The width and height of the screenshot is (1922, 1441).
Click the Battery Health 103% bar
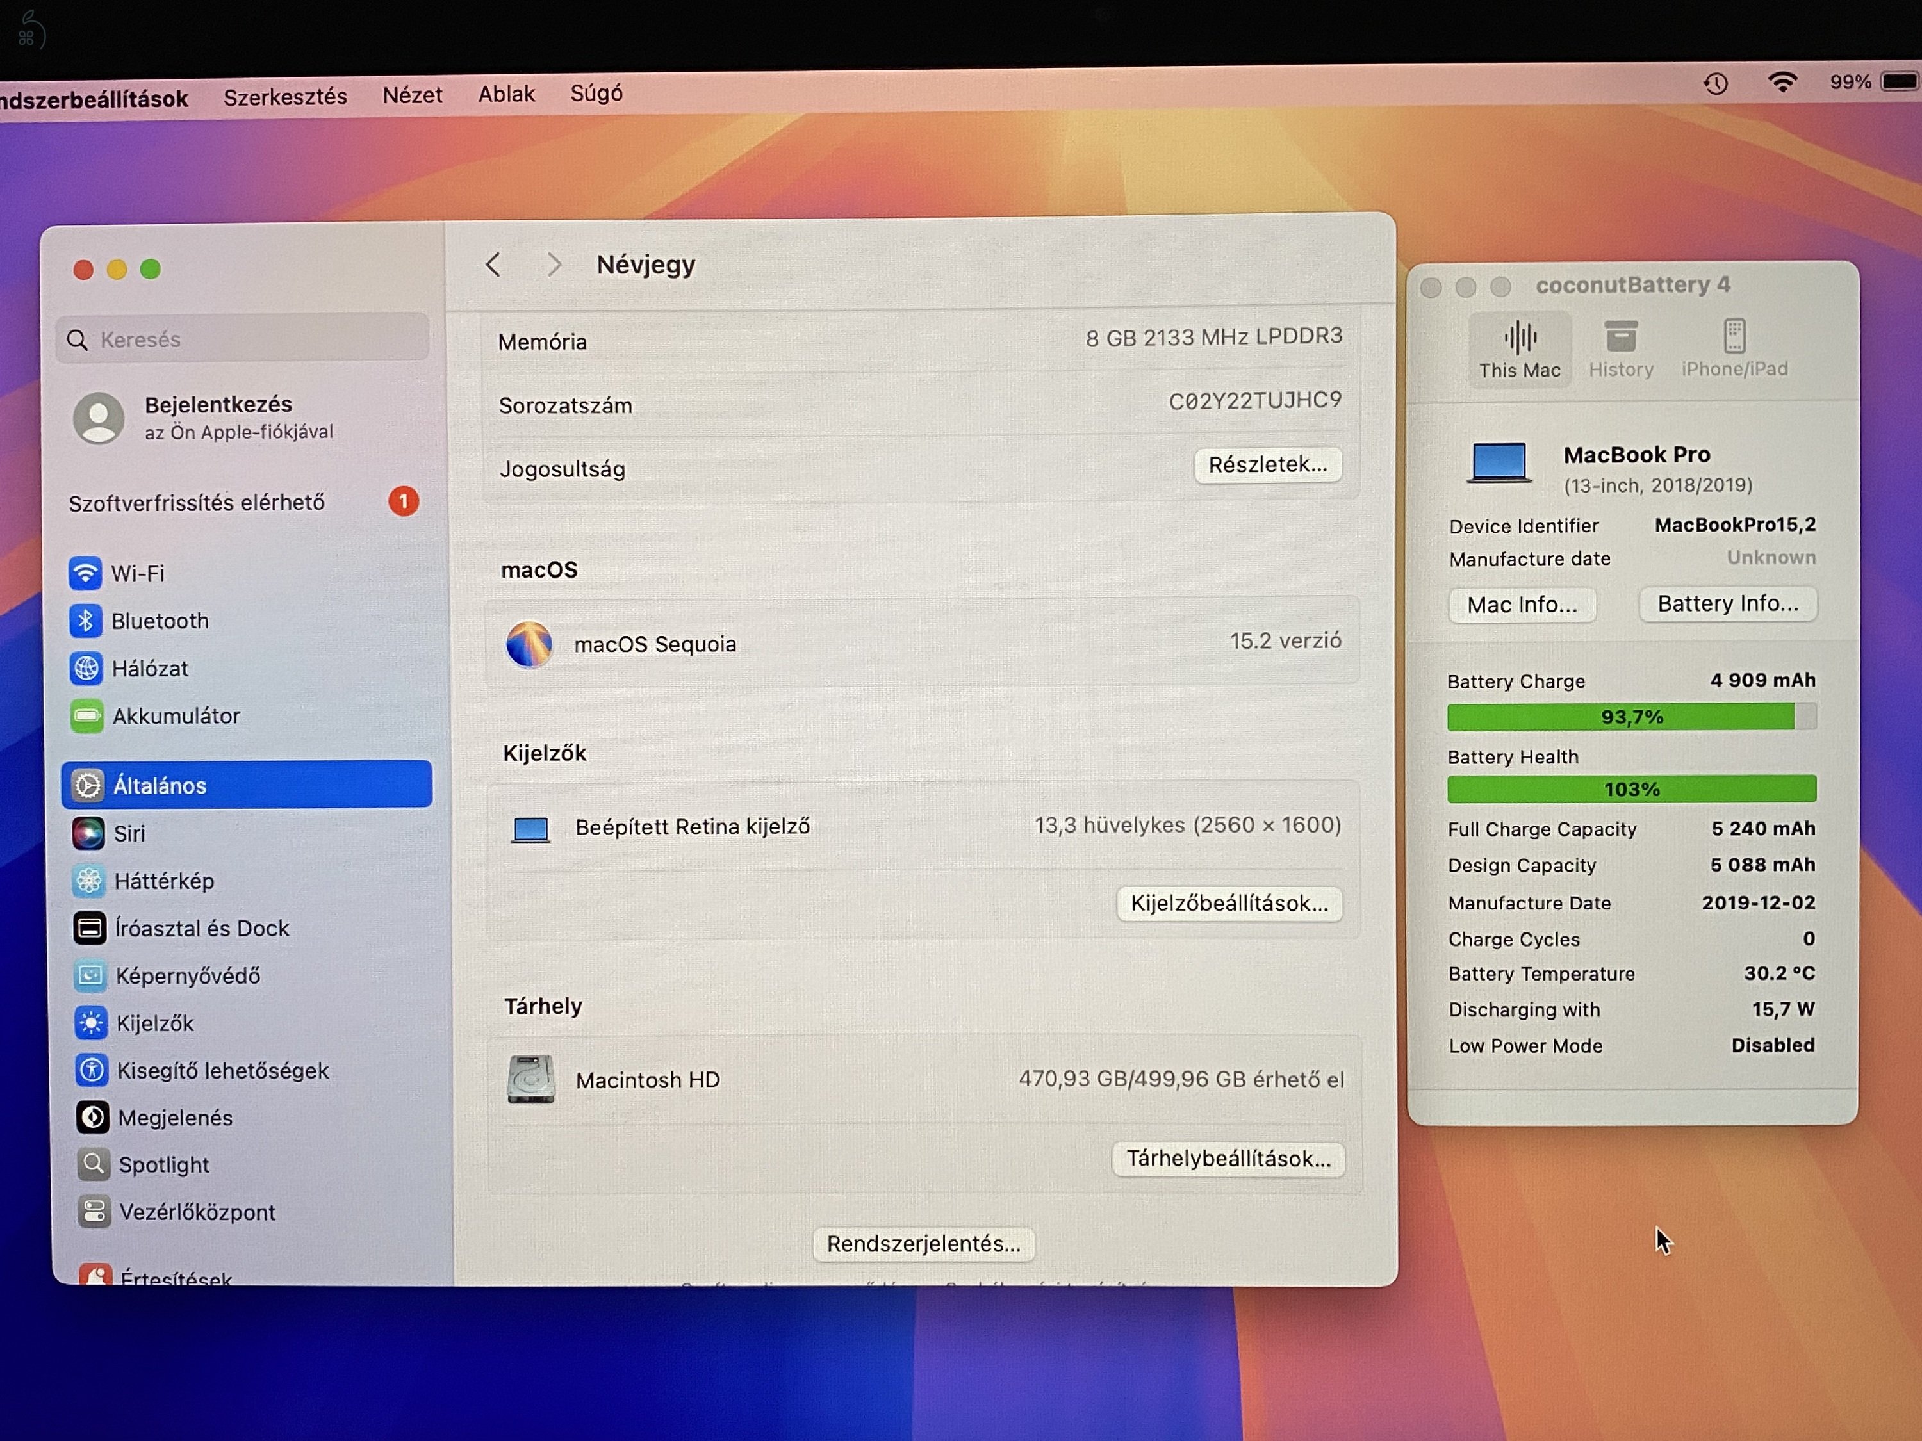pos(1632,788)
